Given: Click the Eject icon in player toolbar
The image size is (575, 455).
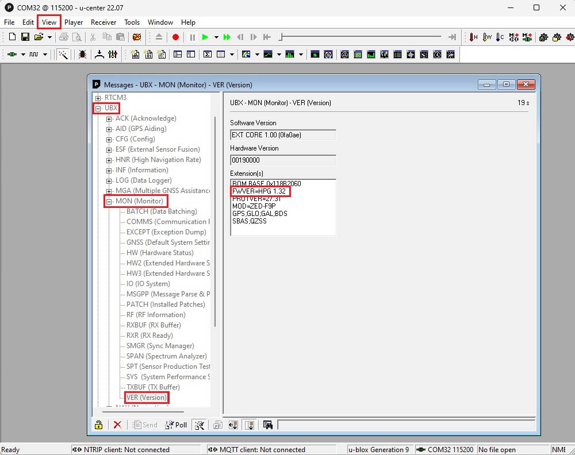Looking at the screenshot, I should tap(159, 37).
